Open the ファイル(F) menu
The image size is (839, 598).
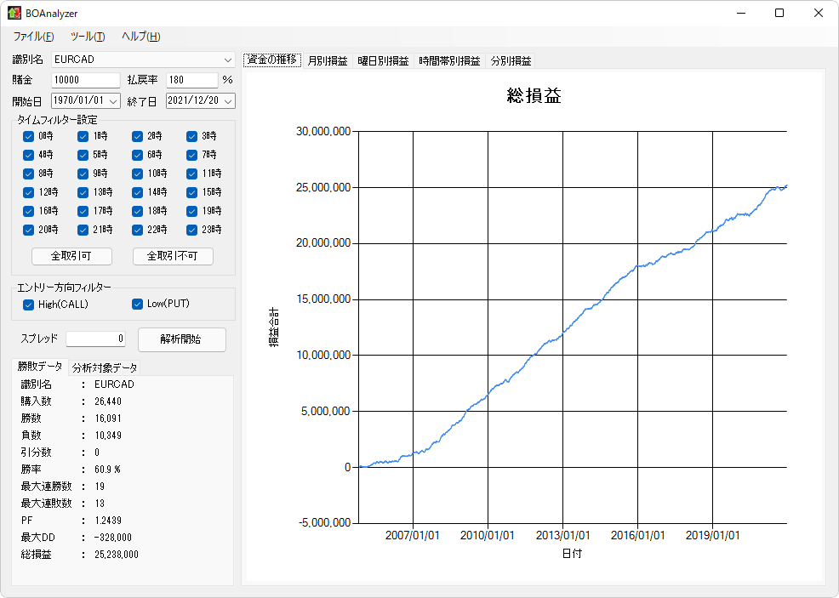33,37
